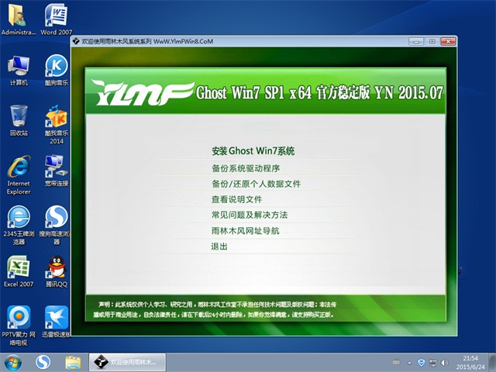This screenshot has width=496, height=372.
Task: Open 查看说明文件 readme link
Action: 236,199
